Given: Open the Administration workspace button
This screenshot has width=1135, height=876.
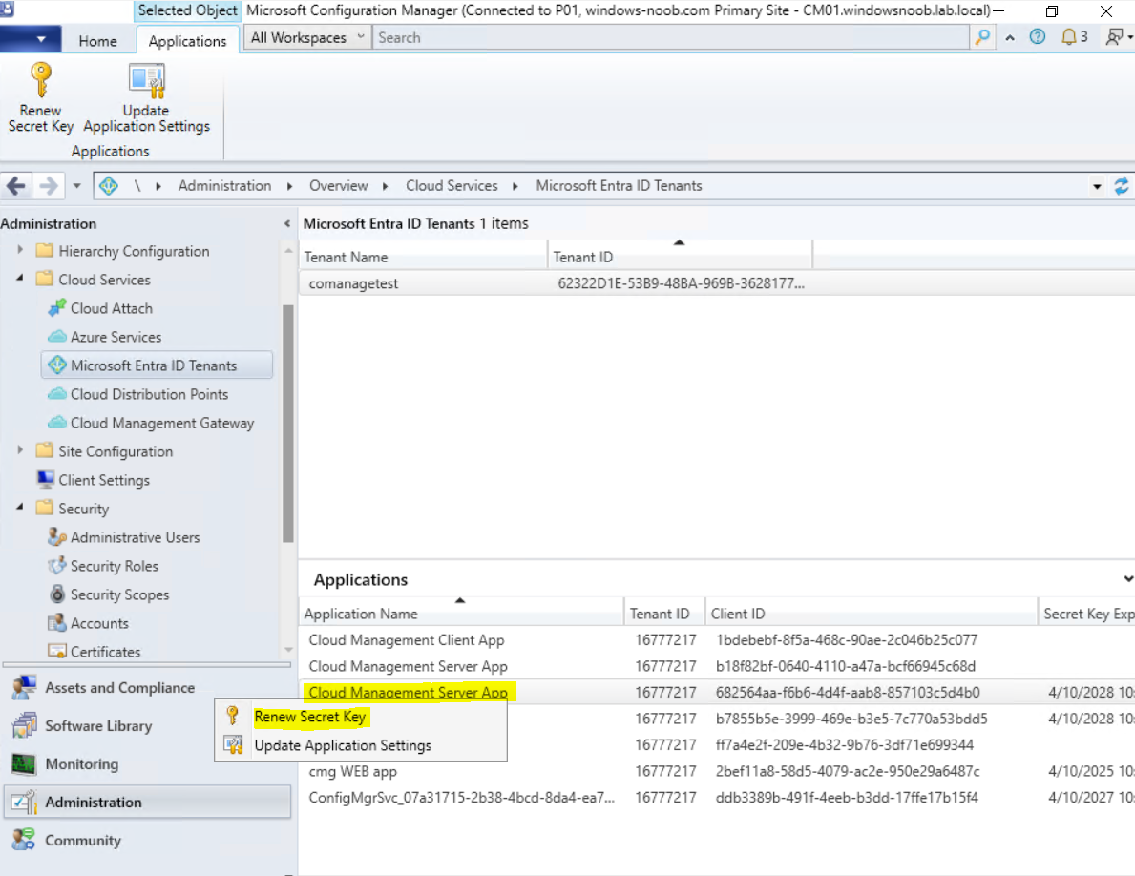Looking at the screenshot, I should (148, 803).
